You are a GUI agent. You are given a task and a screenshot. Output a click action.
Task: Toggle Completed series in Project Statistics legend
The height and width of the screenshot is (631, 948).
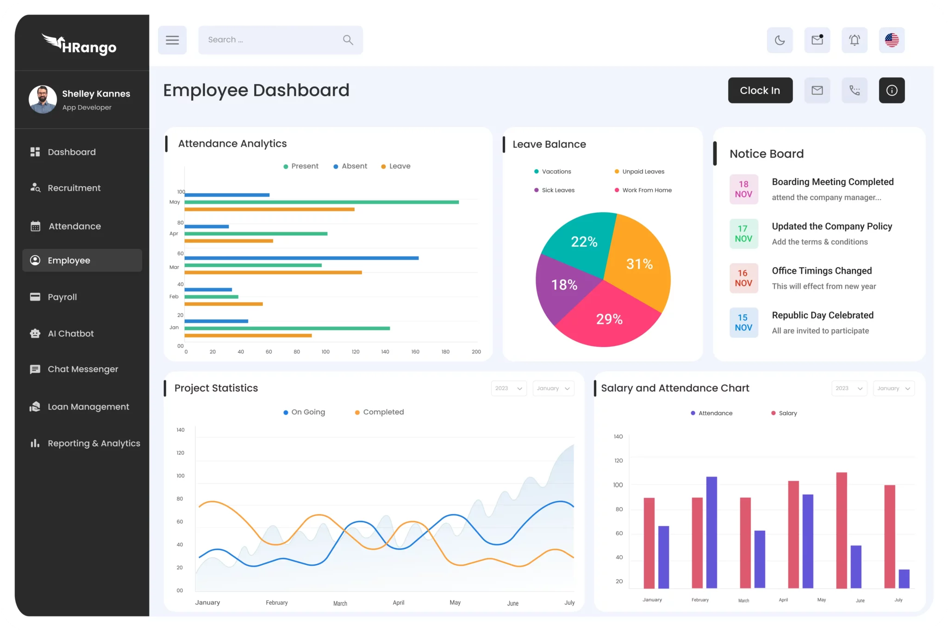379,412
